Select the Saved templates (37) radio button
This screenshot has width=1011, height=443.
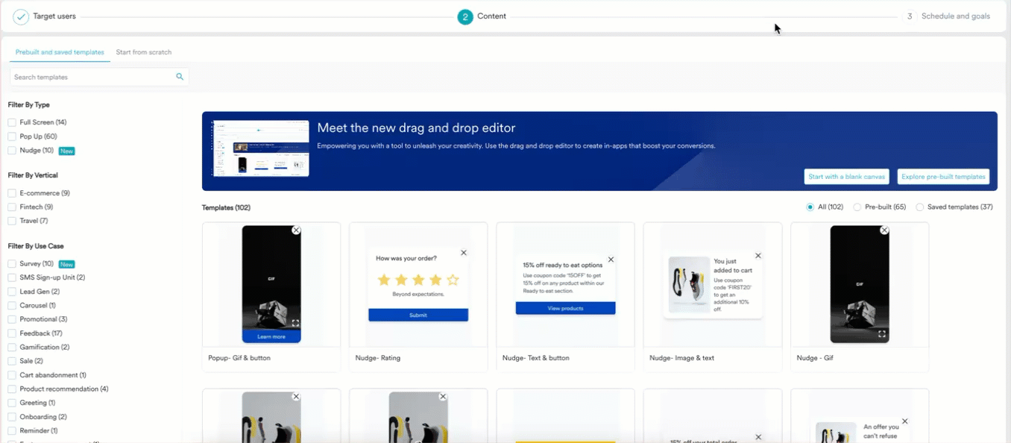pos(920,207)
